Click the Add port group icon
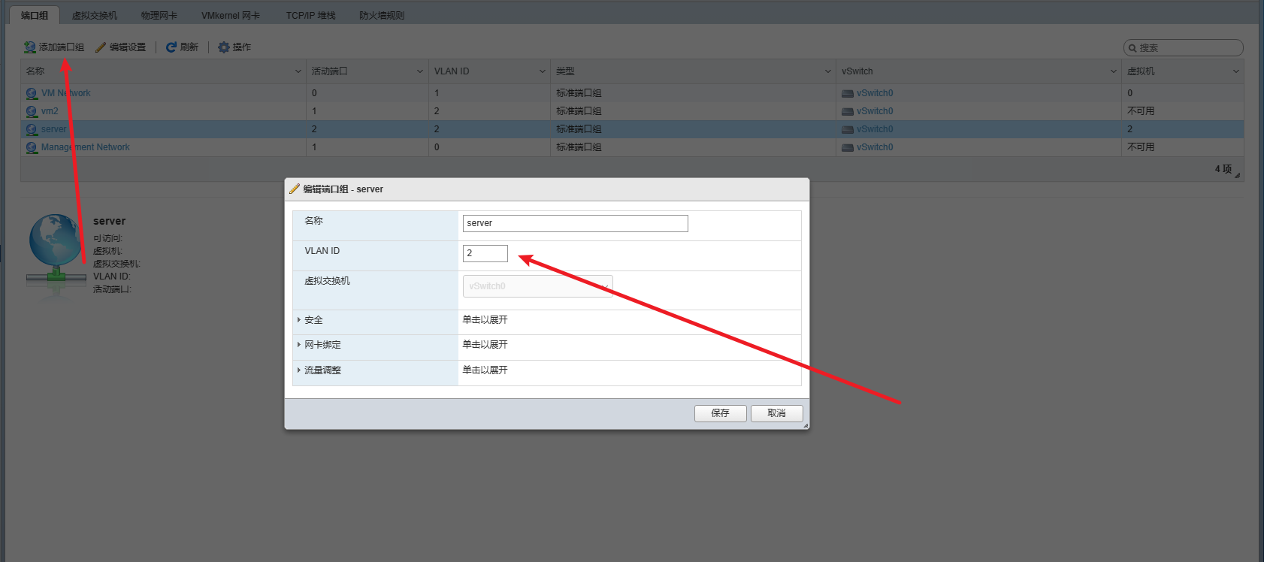 (x=30, y=47)
